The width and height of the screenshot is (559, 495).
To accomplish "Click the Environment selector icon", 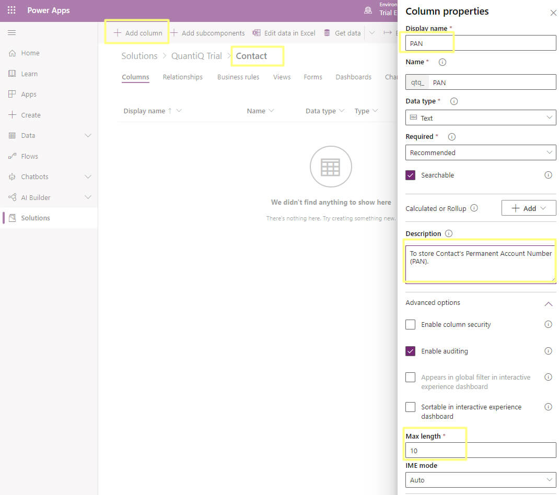I will pos(368,10).
